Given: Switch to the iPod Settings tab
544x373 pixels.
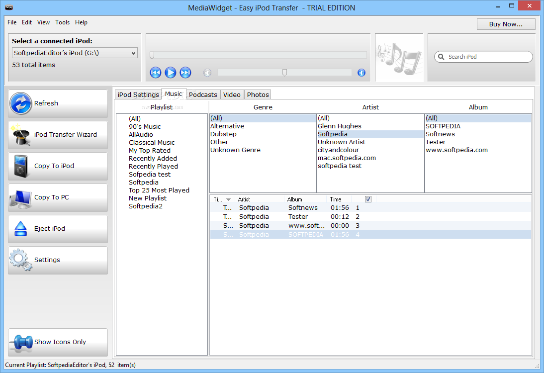Looking at the screenshot, I should (138, 94).
